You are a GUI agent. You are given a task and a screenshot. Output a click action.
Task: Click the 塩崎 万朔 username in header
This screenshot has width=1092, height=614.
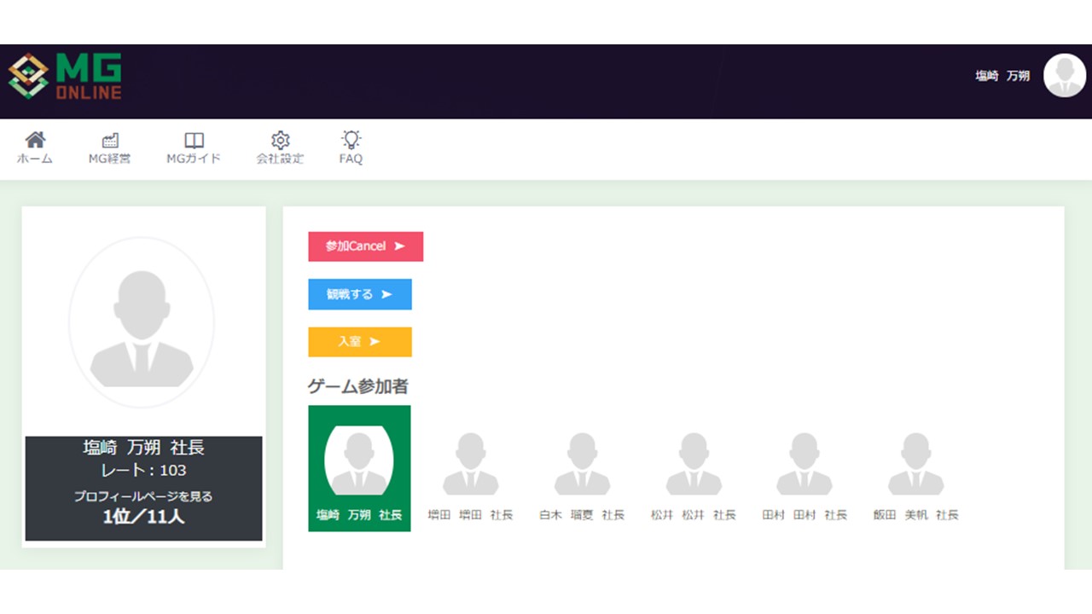tap(1002, 76)
